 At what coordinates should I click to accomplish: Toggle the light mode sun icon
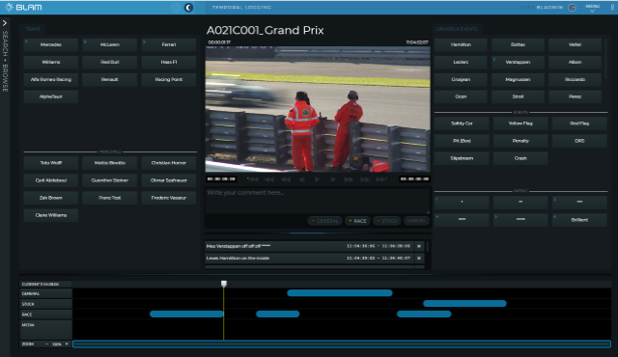(x=176, y=8)
